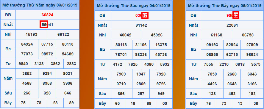Image resolution: width=264 pixels, height=109 pixels.
Task: Click the header for Thứ Bảy 05/01/2019
Action: point(225,6)
